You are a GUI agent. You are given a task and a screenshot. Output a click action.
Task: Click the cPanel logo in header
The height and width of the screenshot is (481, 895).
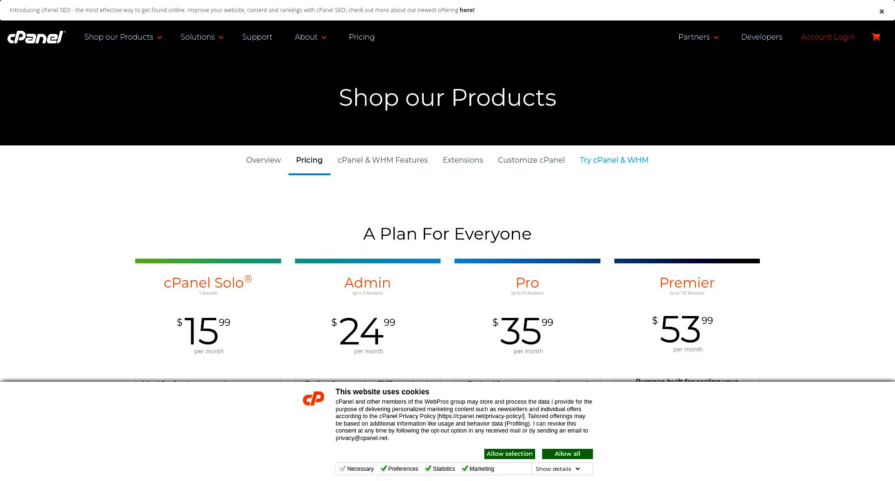point(36,37)
